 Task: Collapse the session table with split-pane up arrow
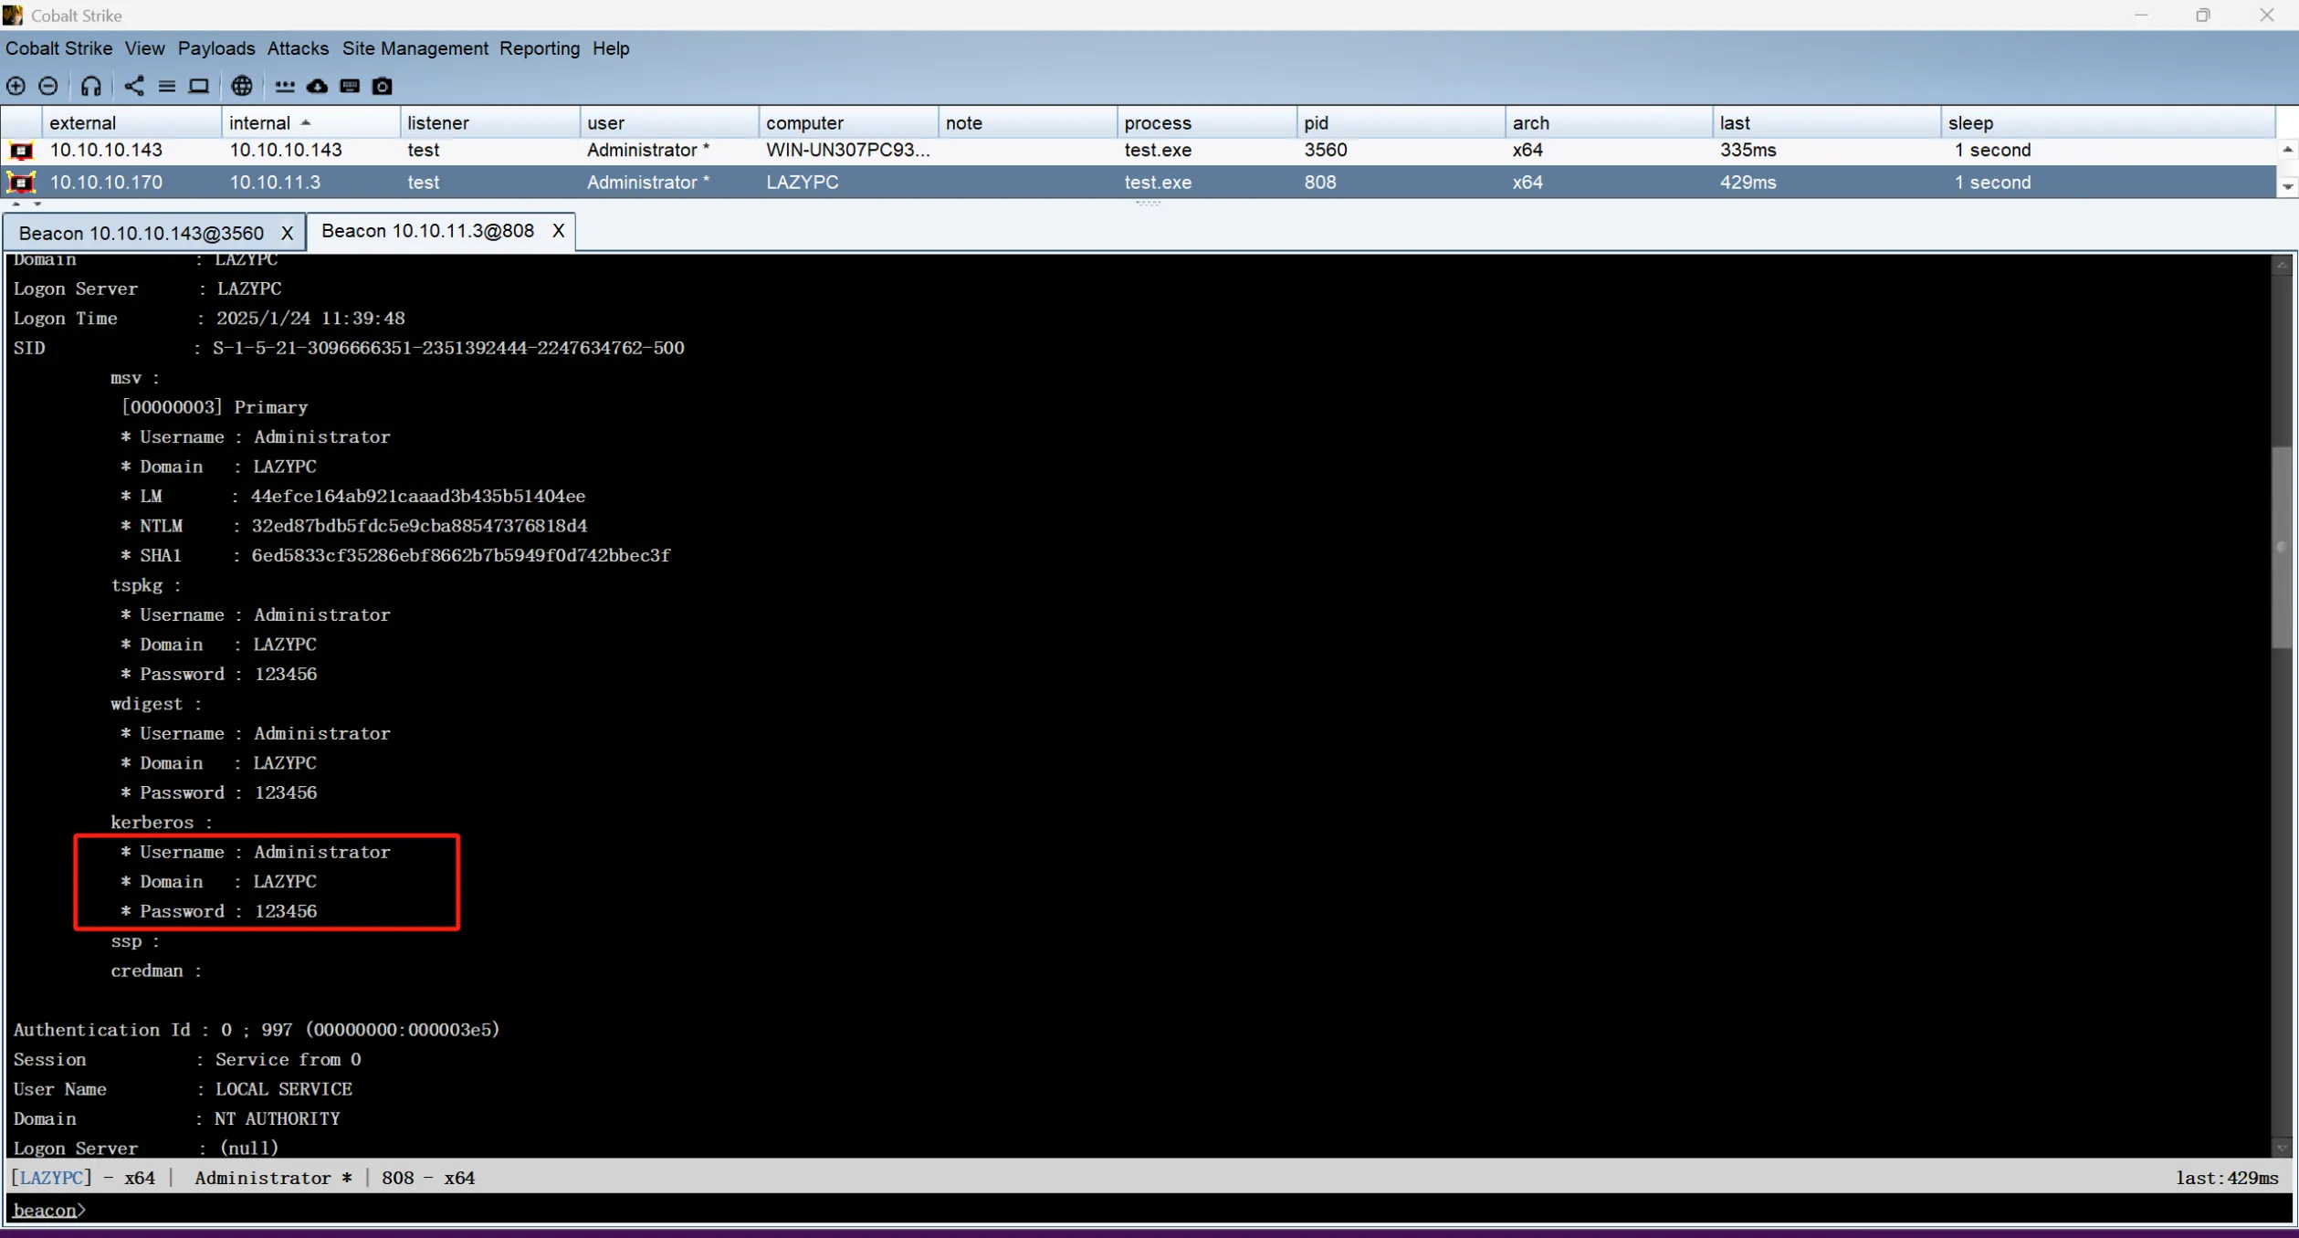tap(16, 205)
